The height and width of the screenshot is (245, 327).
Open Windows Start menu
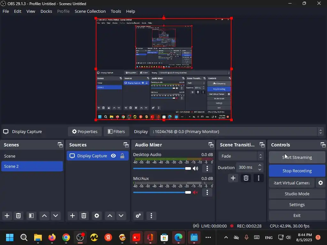click(x=10, y=237)
